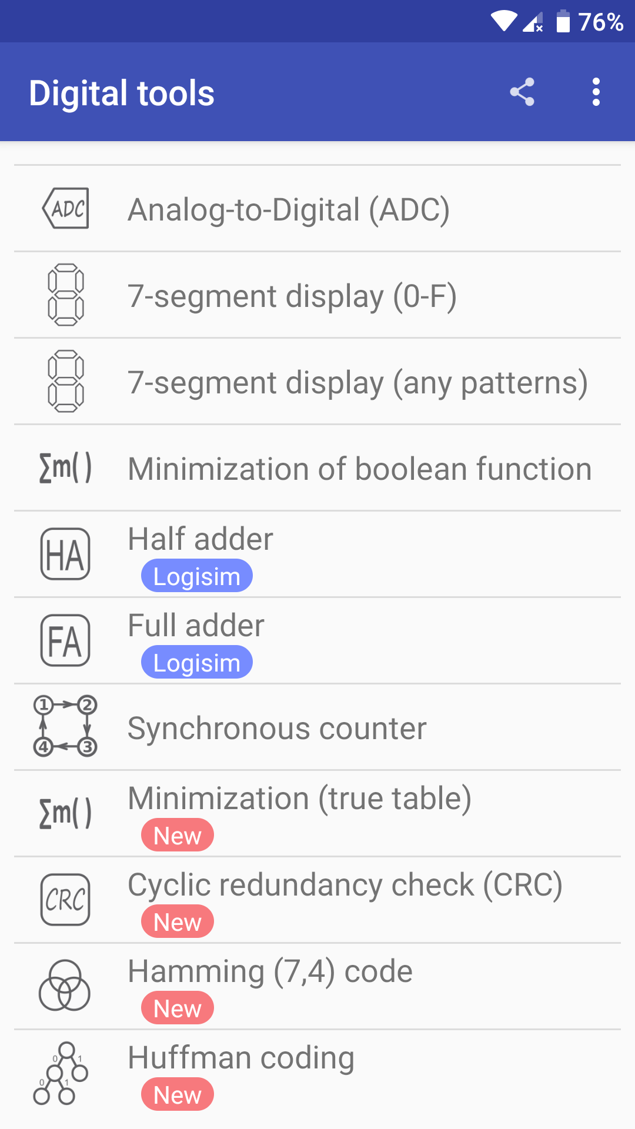The image size is (635, 1129).
Task: Tap the synchronous counter state diagram icon
Action: click(x=65, y=726)
